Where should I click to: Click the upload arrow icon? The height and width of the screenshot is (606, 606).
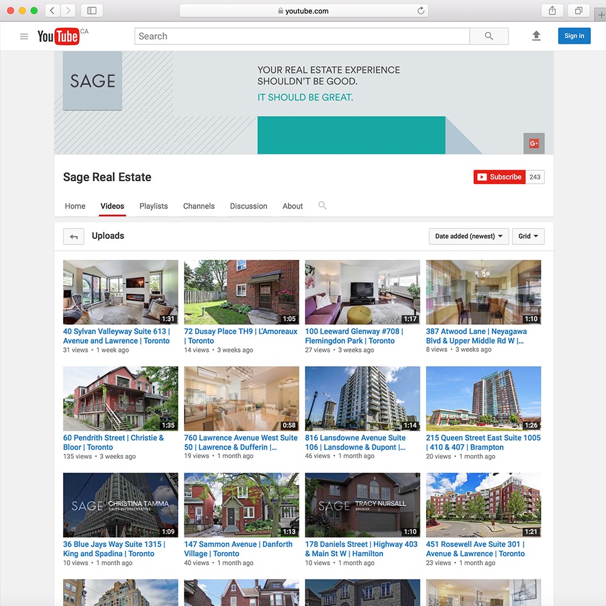(x=536, y=36)
